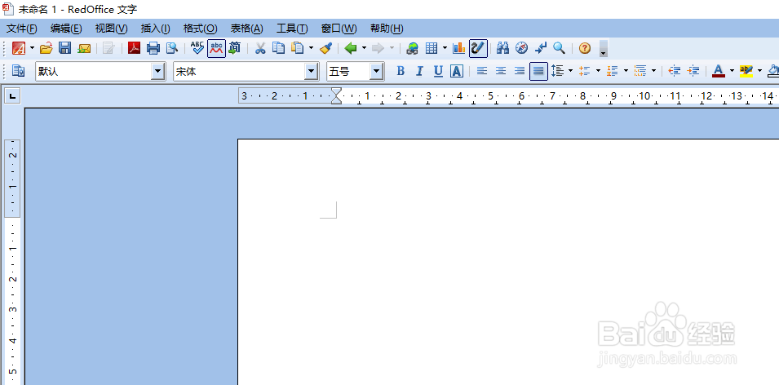Apply dark red Font Color
This screenshot has height=385, width=779.
pos(719,71)
